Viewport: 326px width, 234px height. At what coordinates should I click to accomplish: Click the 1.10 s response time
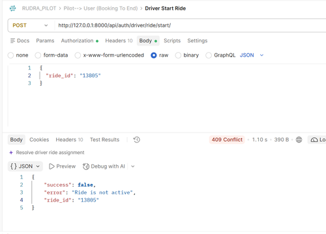(259, 140)
